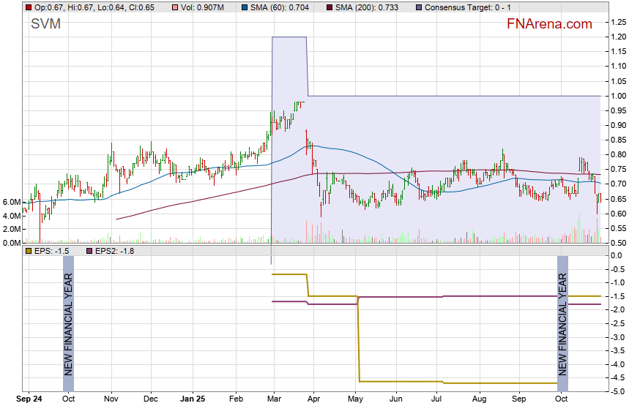Click the 6.0M volume axis label
The width and height of the screenshot is (629, 414).
pos(11,202)
